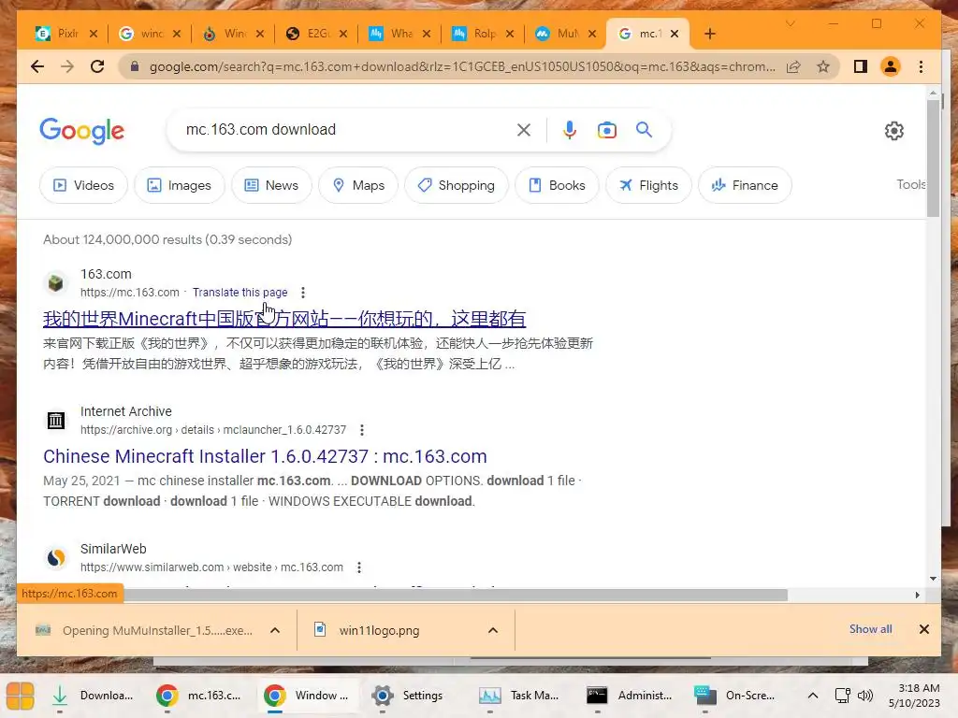Click Internet Archive favicon
Viewport: 958px width, 718px height.
[x=56, y=421]
